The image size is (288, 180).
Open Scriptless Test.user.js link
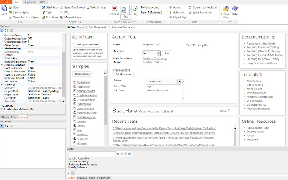pyautogui.click(x=155, y=58)
